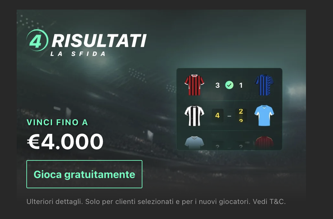Click the score 1 of the first match
This screenshot has width=333, height=219.
point(241,85)
